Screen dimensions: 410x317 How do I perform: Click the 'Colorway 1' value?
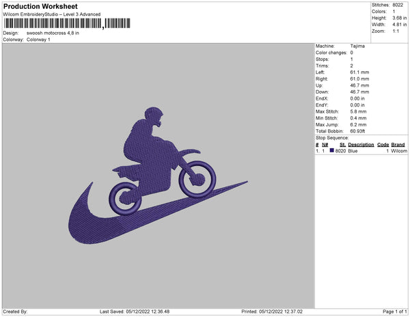[x=38, y=40]
